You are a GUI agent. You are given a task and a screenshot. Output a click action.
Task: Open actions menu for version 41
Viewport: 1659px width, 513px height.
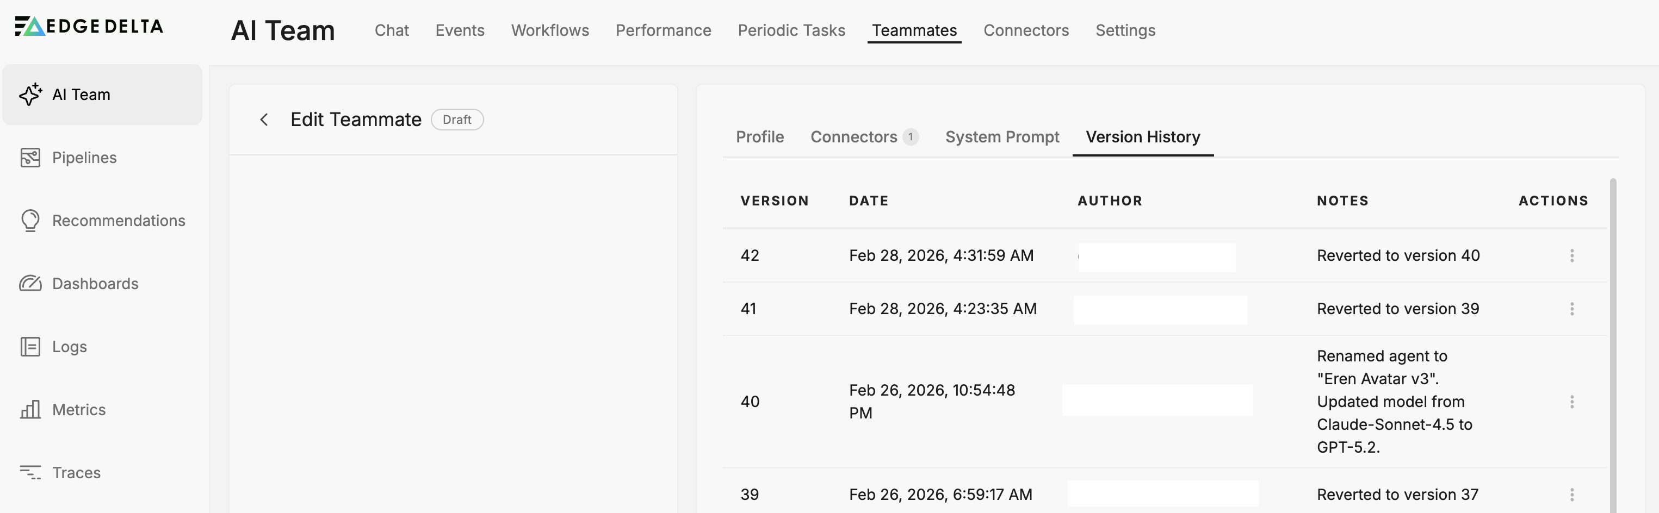(1571, 309)
